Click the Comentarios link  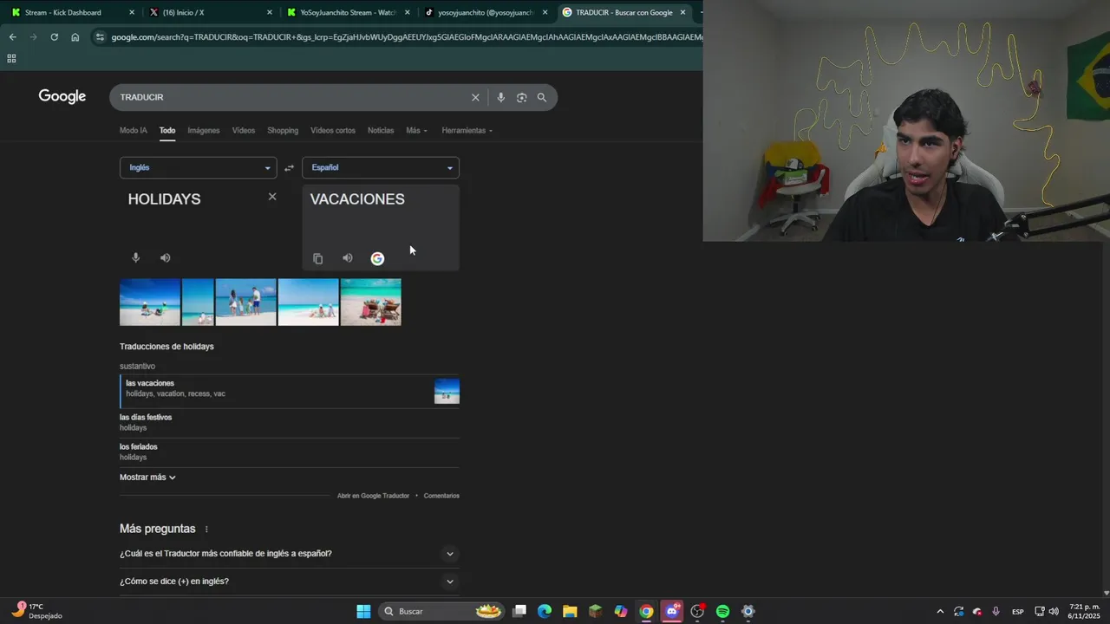click(x=441, y=496)
